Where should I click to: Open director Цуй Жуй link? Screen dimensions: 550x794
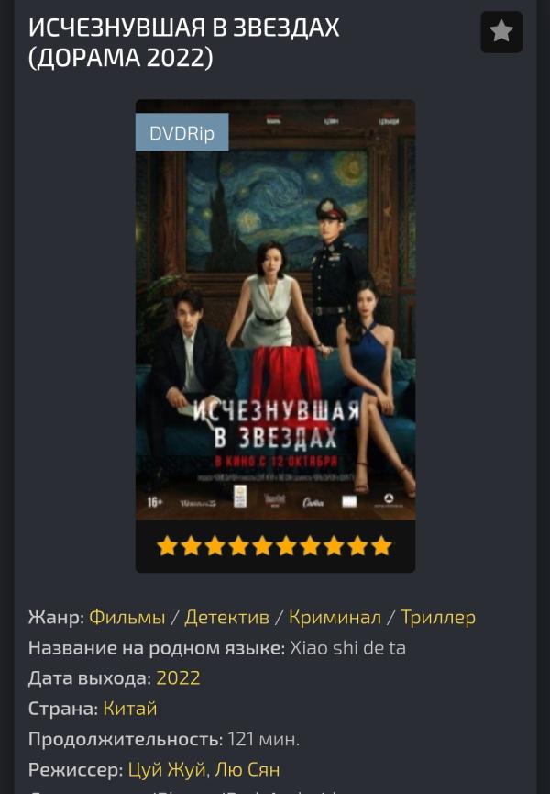coord(168,770)
